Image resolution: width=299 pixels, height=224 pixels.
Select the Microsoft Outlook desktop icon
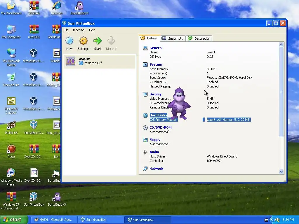(x=11, y=105)
